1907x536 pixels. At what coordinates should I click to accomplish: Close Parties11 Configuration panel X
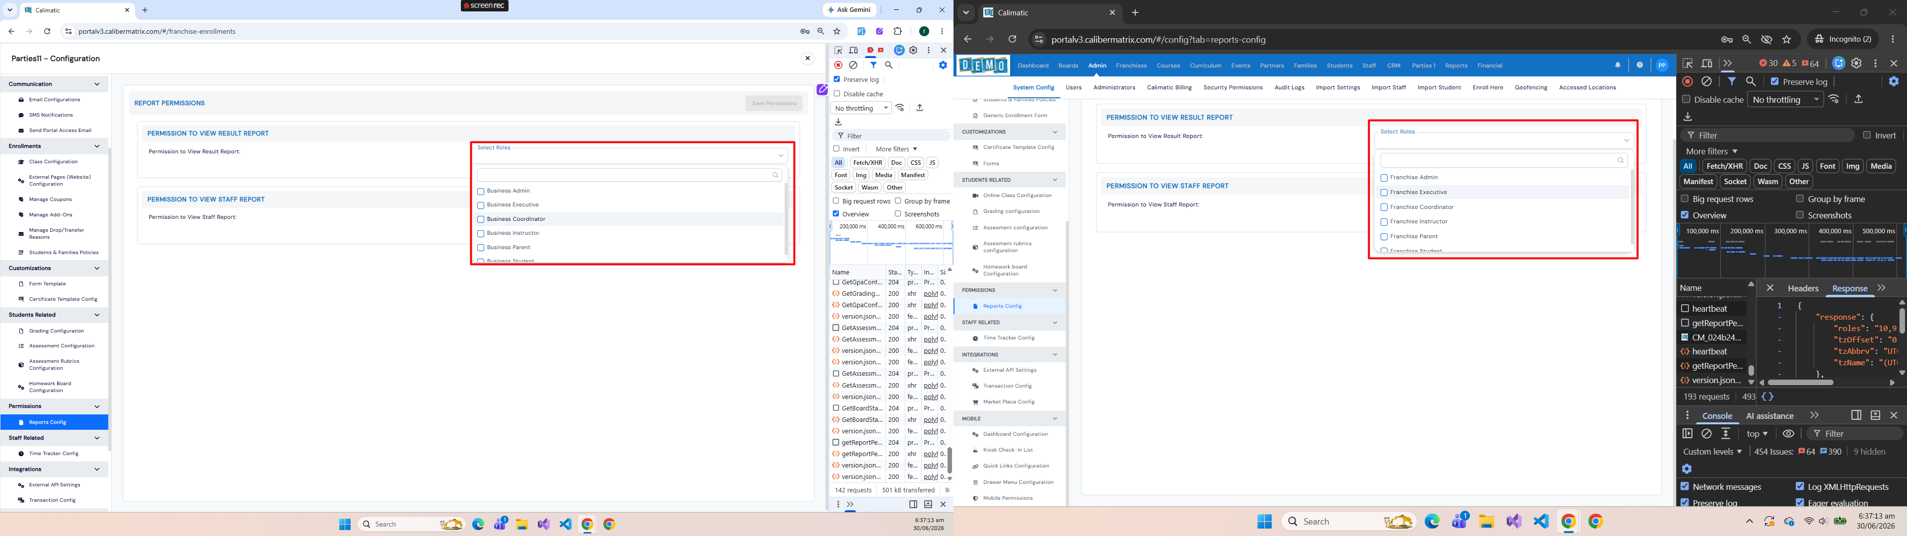pyautogui.click(x=807, y=58)
